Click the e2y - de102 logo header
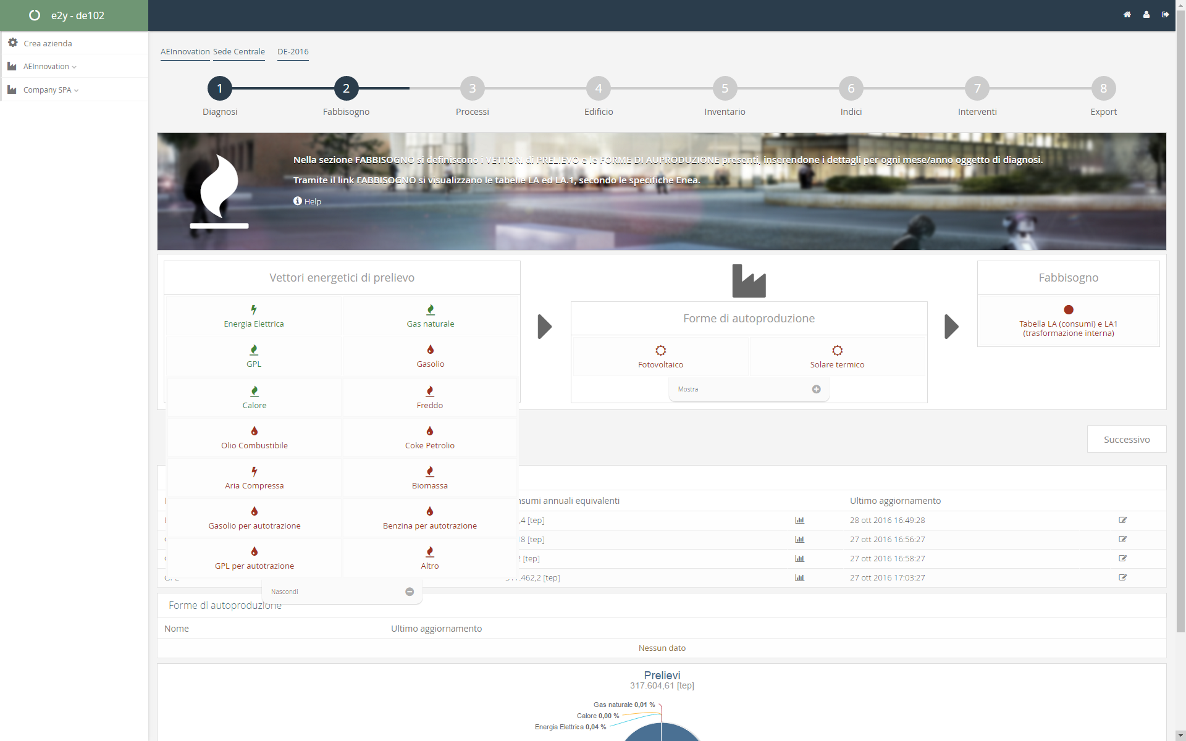 74,15
